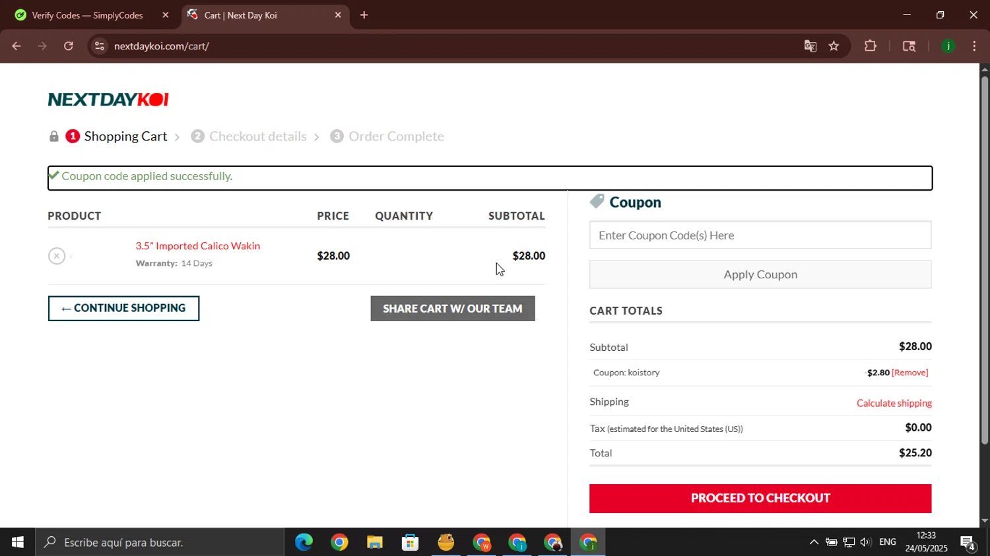Click browser forward arrow

click(42, 46)
